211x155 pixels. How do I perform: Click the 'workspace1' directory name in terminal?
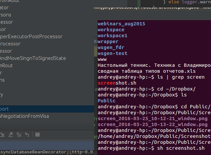113,36
